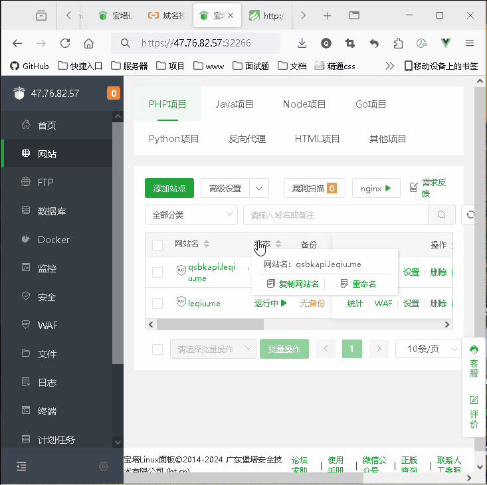This screenshot has width=487, height=485.
Task: Switch to the Go项目 tab
Action: [371, 104]
